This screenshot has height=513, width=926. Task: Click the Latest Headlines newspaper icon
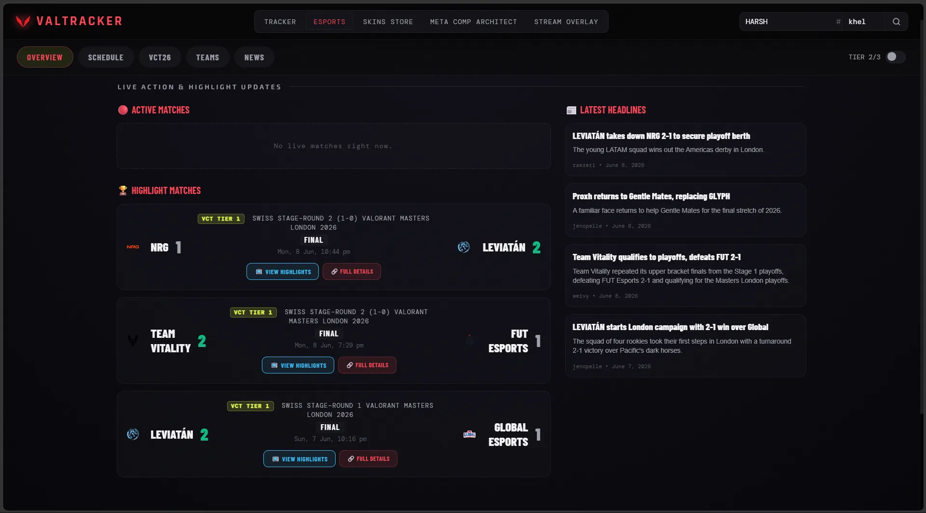coord(571,110)
